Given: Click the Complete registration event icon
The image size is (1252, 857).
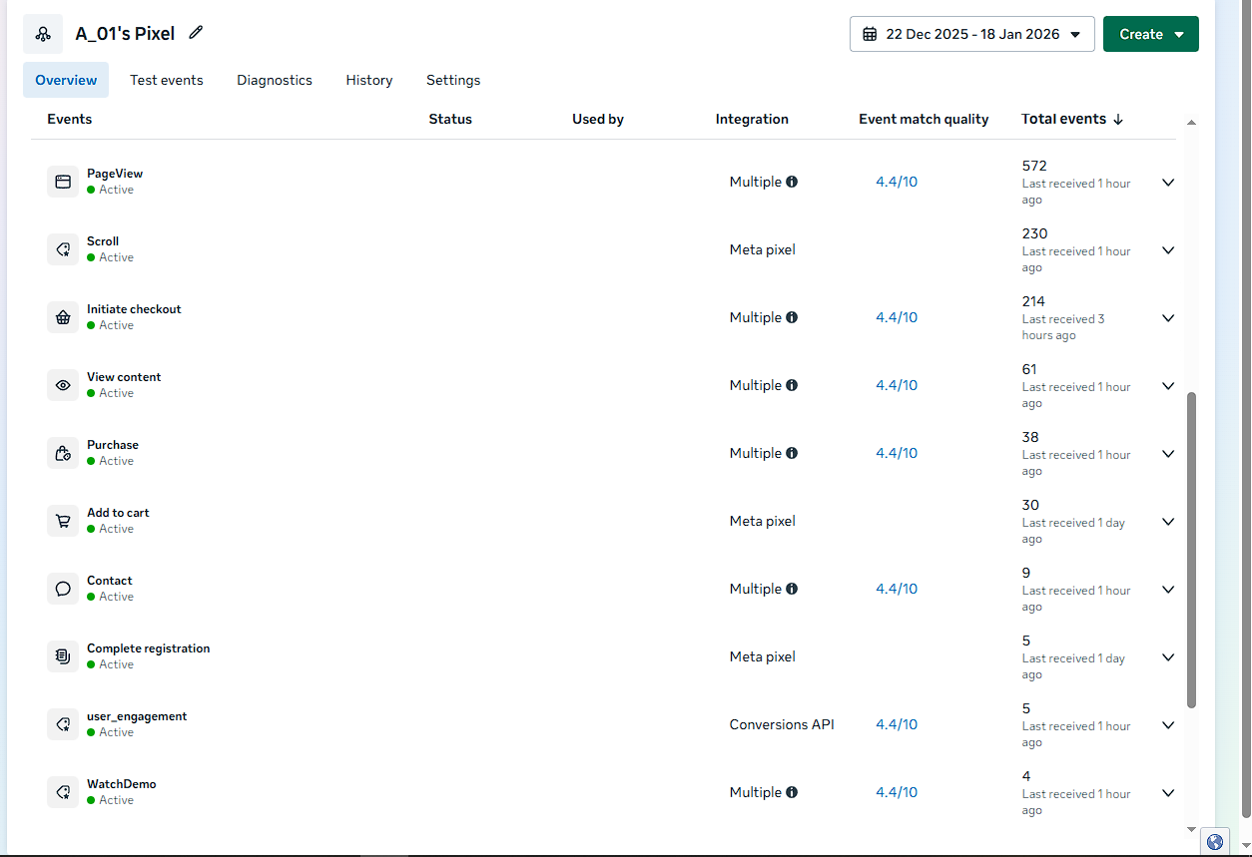Looking at the screenshot, I should [x=63, y=656].
